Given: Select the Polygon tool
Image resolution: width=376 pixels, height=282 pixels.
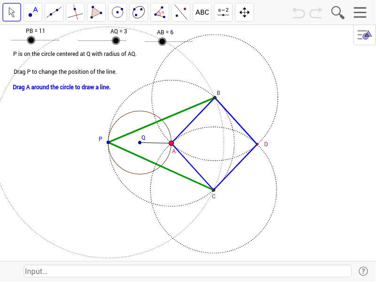Looking at the screenshot, I should pos(96,12).
